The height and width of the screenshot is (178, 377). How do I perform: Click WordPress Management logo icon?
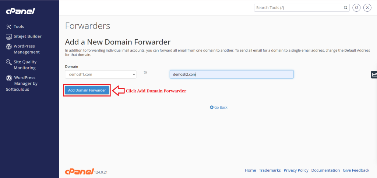(x=9, y=47)
